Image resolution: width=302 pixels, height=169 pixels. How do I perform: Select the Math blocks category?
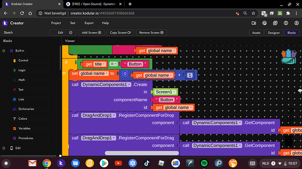pyautogui.click(x=31, y=80)
